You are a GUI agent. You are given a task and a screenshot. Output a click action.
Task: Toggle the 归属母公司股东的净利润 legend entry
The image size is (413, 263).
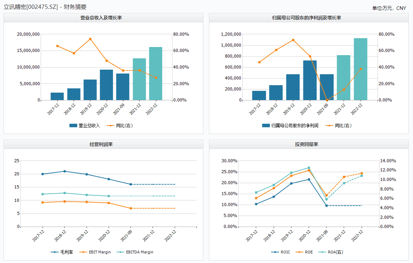click(290, 125)
